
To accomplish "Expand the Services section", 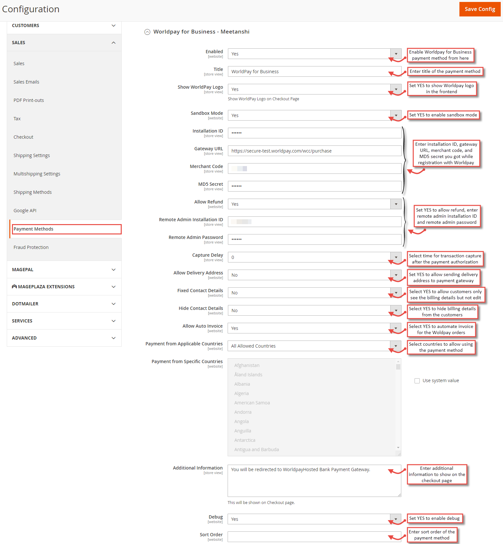I will pyautogui.click(x=64, y=321).
